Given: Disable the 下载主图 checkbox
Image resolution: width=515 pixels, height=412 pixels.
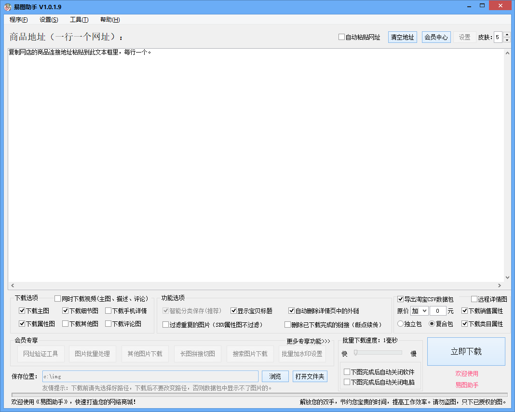Looking at the screenshot, I should click(x=21, y=310).
